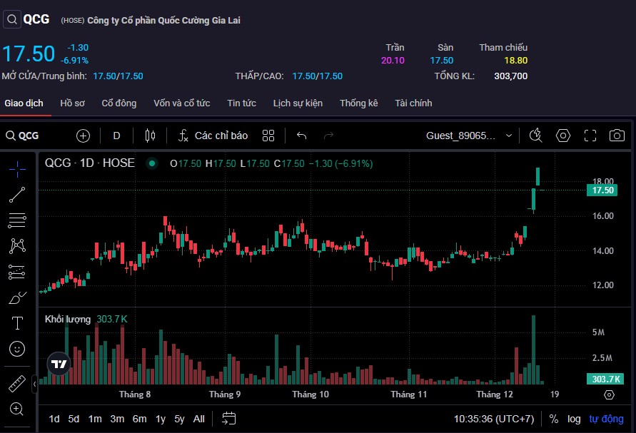Select the text annotation tool
The width and height of the screenshot is (636, 433).
[x=17, y=323]
